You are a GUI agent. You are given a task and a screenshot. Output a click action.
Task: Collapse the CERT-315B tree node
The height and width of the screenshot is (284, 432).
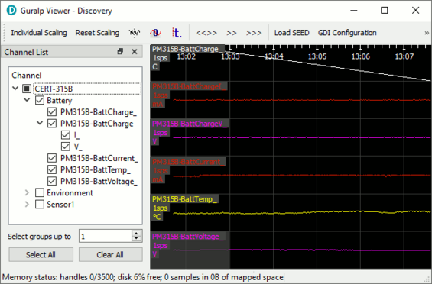15,89
